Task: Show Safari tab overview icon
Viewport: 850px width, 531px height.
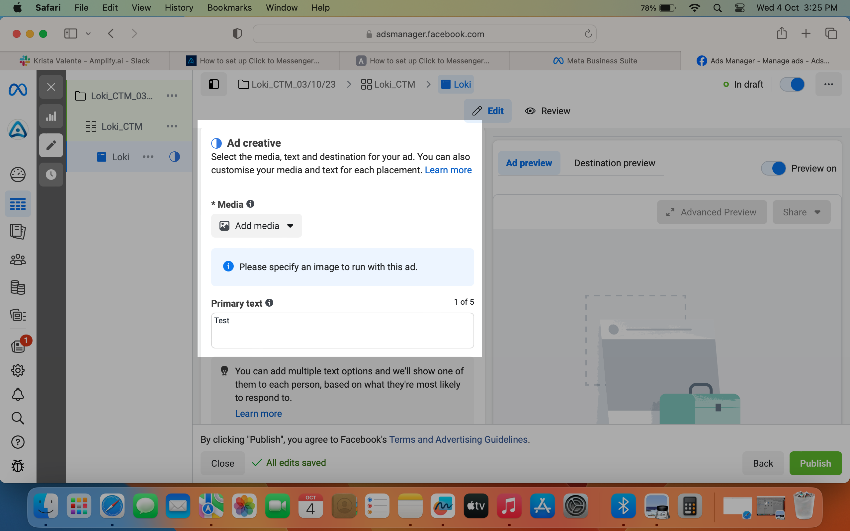Action: 831,34
